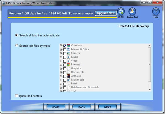
Task: Click the BACK button
Action: (x=82, y=107)
